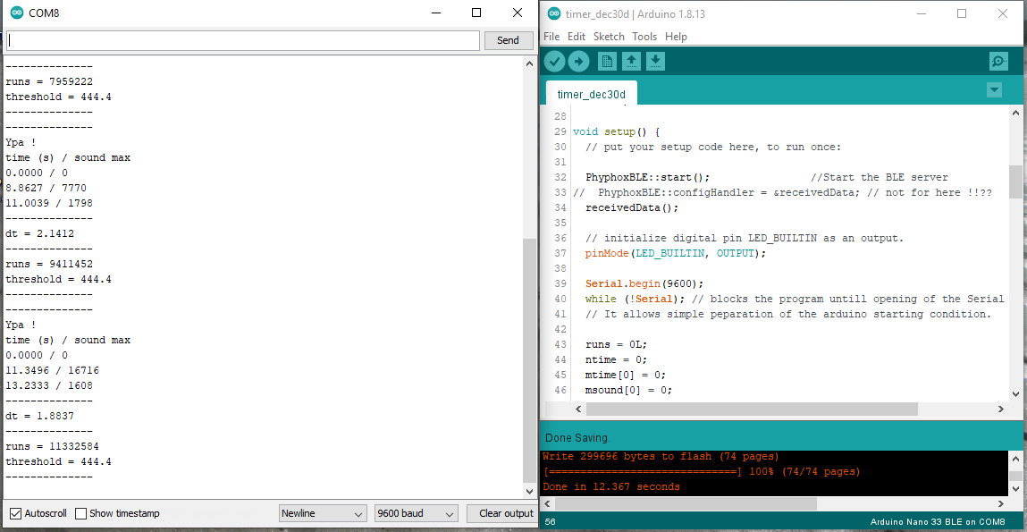This screenshot has width=1027, height=532.
Task: Save the sketch with Save icon
Action: pos(655,61)
